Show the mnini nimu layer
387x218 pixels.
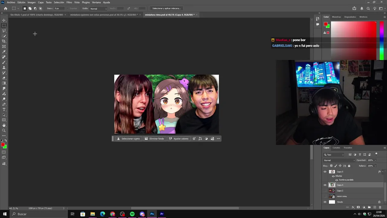(325, 196)
